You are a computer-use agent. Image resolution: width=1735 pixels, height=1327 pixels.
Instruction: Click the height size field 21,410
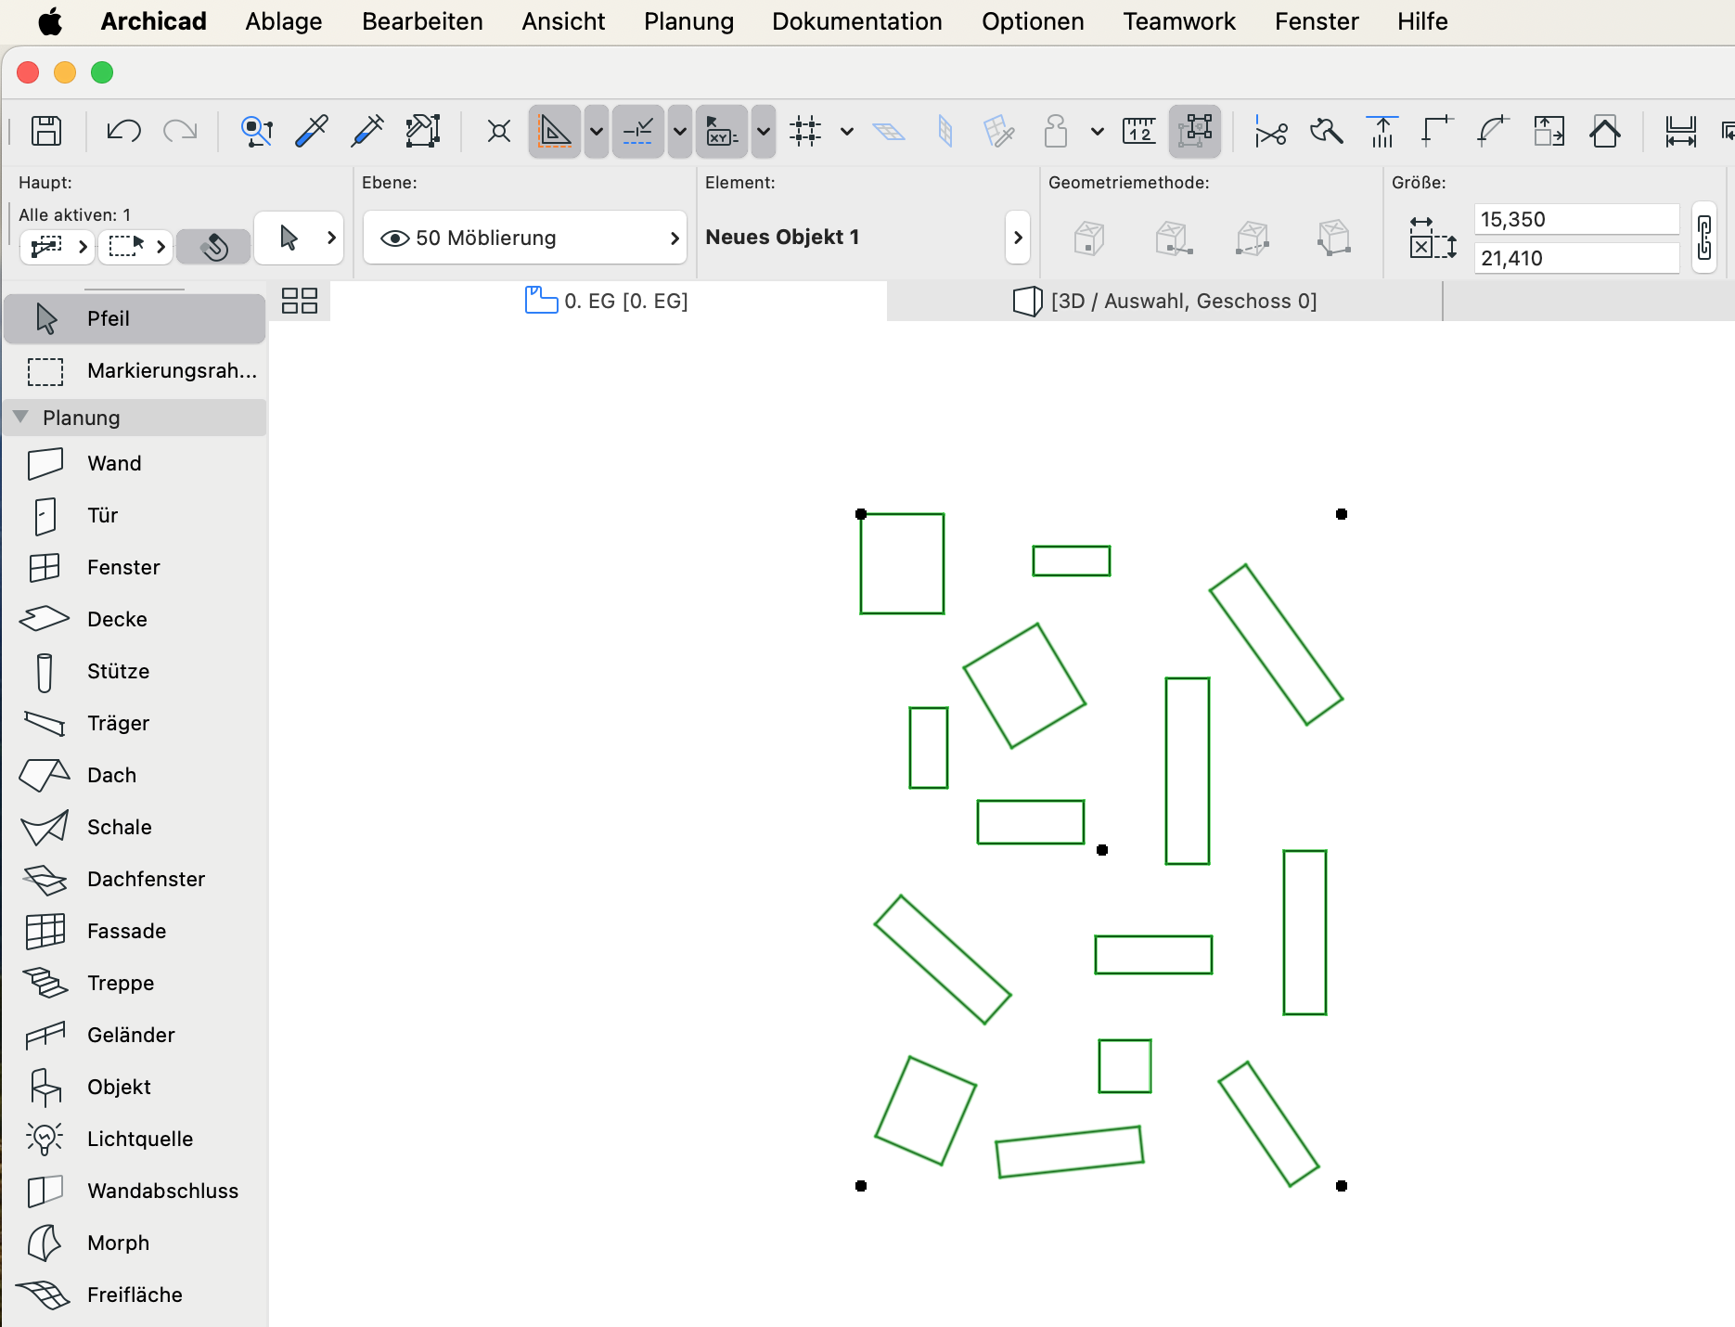click(1576, 258)
